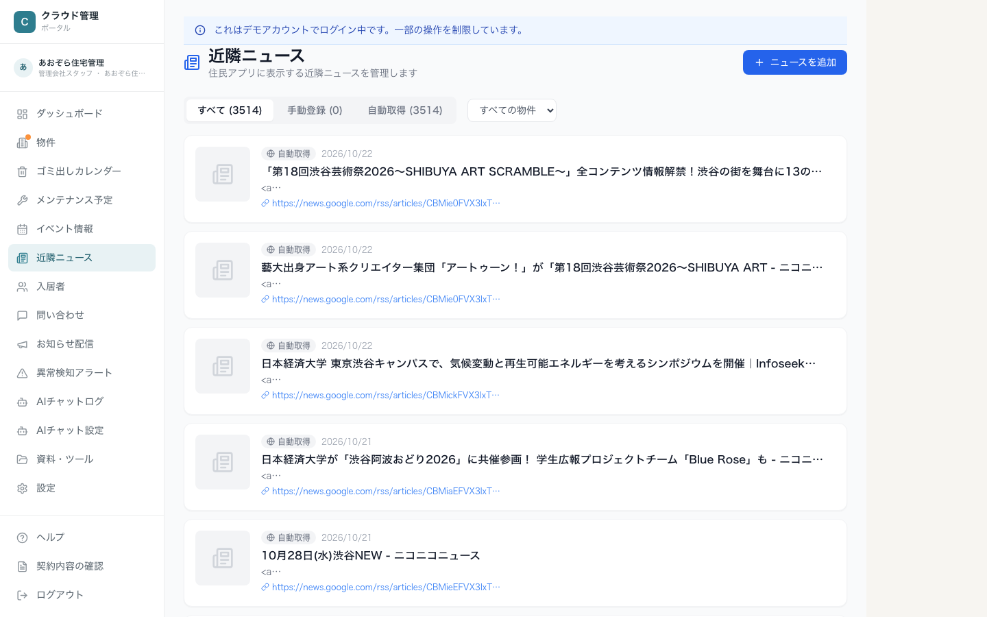Click the folder icon for 資料・ツール
The image size is (987, 617).
(22, 459)
